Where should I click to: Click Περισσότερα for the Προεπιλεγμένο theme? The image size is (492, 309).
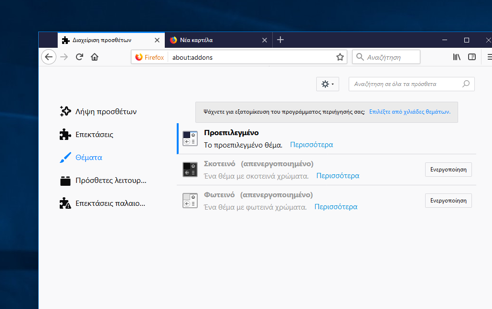click(x=311, y=144)
